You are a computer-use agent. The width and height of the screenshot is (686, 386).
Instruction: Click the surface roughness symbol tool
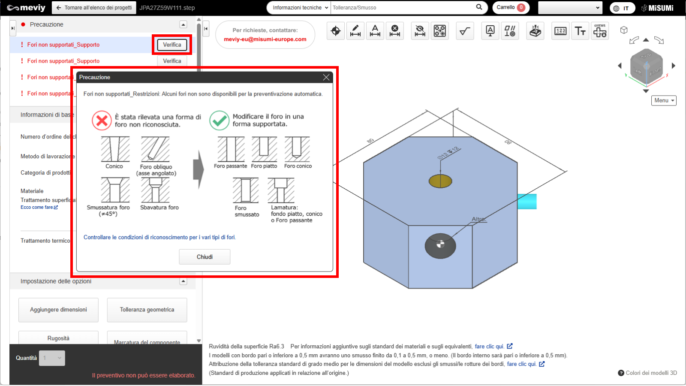click(465, 31)
